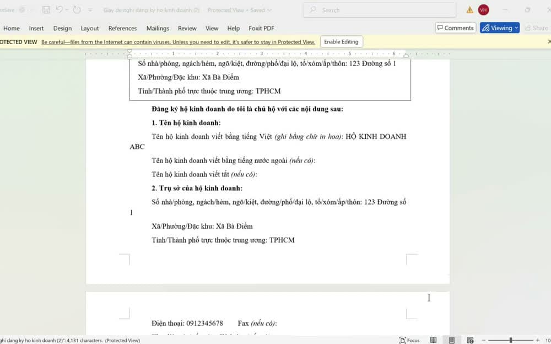Click the phone number 0912345678
Viewport: 551px width, 344px height.
click(x=204, y=323)
